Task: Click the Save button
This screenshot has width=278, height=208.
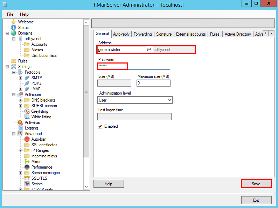Action: tap(256, 184)
